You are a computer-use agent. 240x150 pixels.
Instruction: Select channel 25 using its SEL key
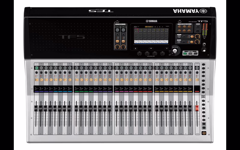pos(157,68)
